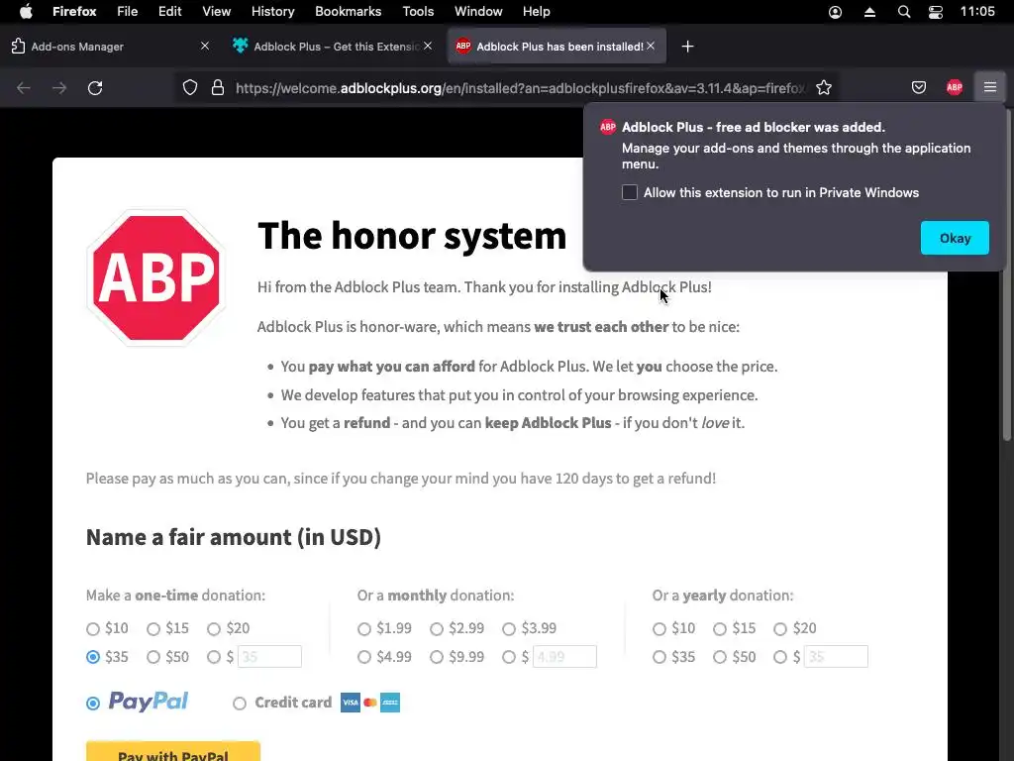This screenshot has height=761, width=1014.
Task: Open the Tools menu
Action: [x=419, y=12]
